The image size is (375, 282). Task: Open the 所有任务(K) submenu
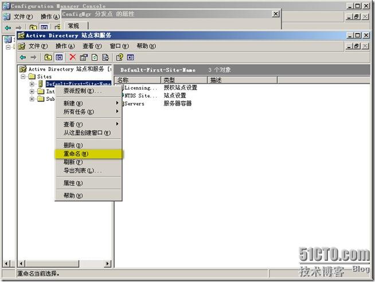88,112
